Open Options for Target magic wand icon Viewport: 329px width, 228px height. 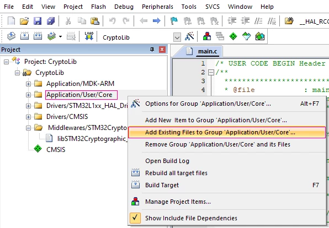click(189, 36)
